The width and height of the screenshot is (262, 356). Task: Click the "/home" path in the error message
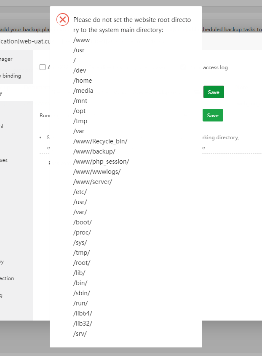click(x=83, y=81)
